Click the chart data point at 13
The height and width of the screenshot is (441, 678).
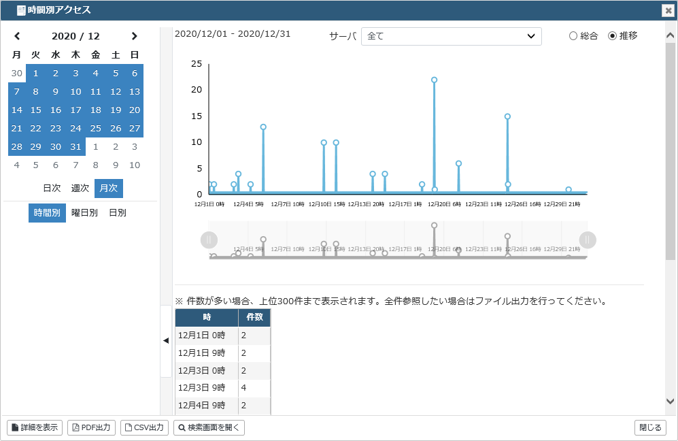click(263, 127)
